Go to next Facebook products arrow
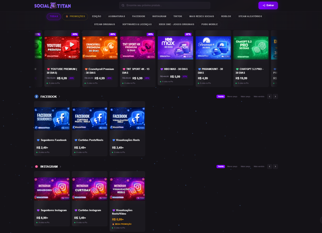This screenshot has height=233, width=322. (x=275, y=97)
